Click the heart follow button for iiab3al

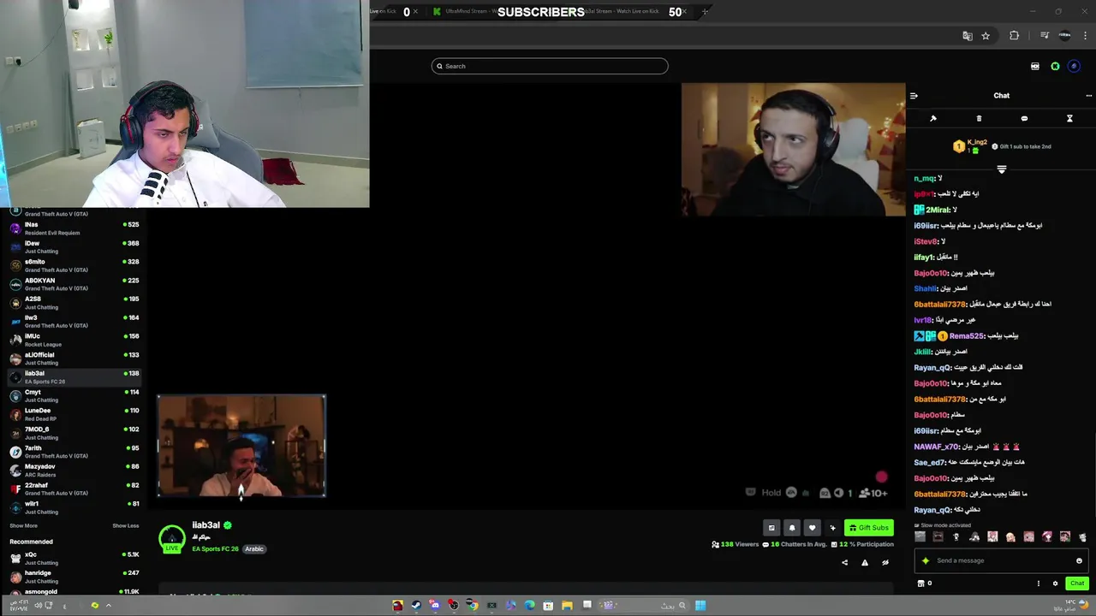pyautogui.click(x=813, y=528)
